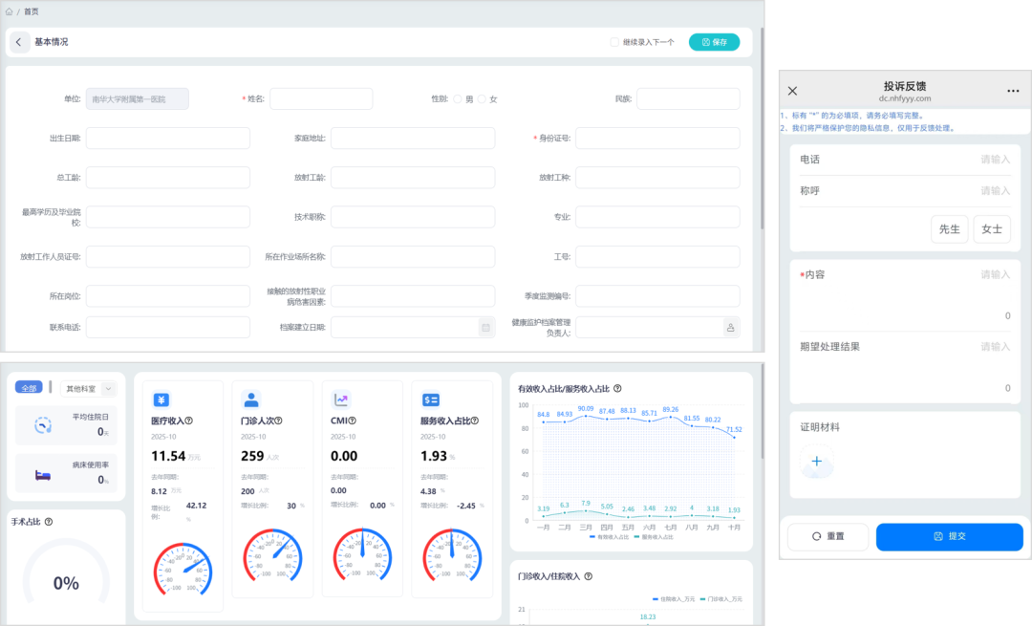This screenshot has height=626, width=1032.
Task: Click help icon next to 门诊人次
Action: 278,421
